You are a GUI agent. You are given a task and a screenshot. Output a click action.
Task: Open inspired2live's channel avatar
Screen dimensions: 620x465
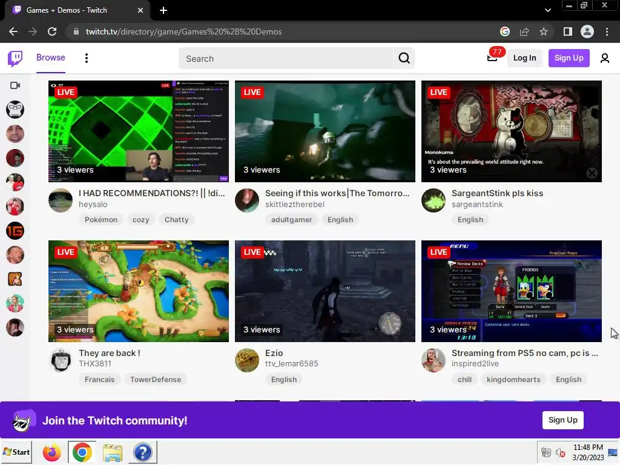(x=434, y=360)
